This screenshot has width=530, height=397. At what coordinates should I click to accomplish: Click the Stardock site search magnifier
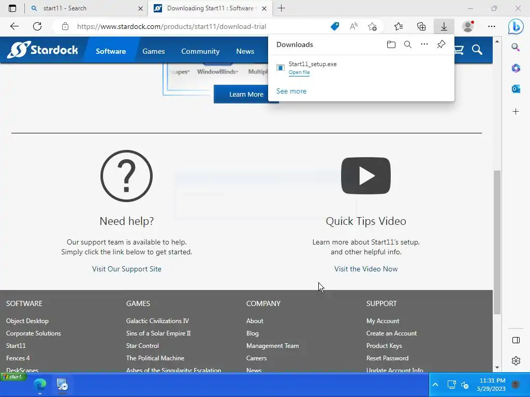pyautogui.click(x=477, y=50)
